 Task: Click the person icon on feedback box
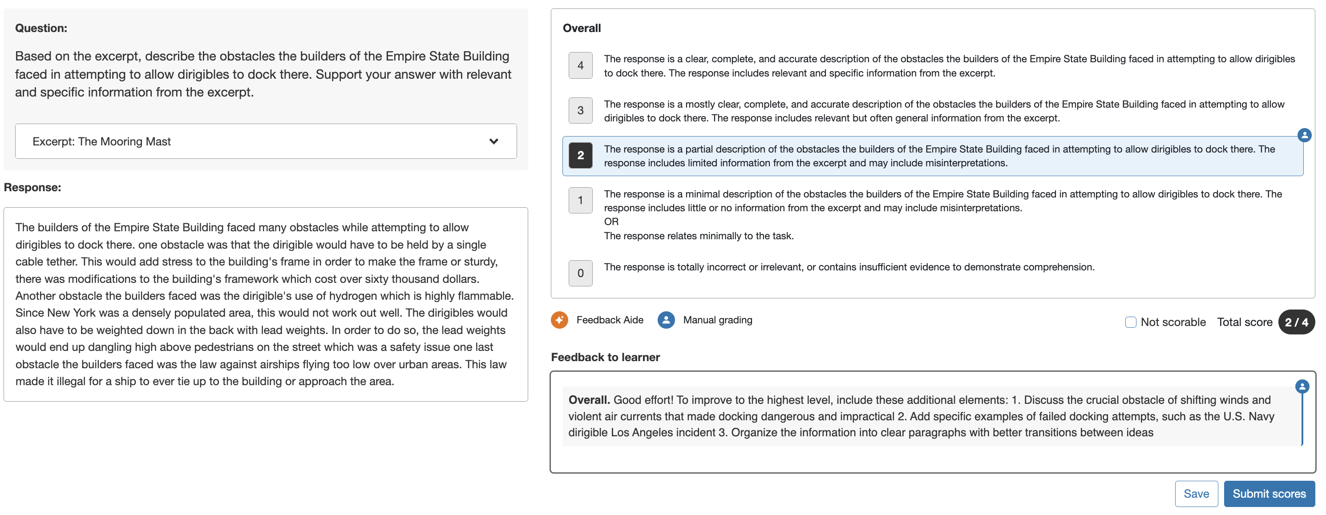click(1302, 386)
